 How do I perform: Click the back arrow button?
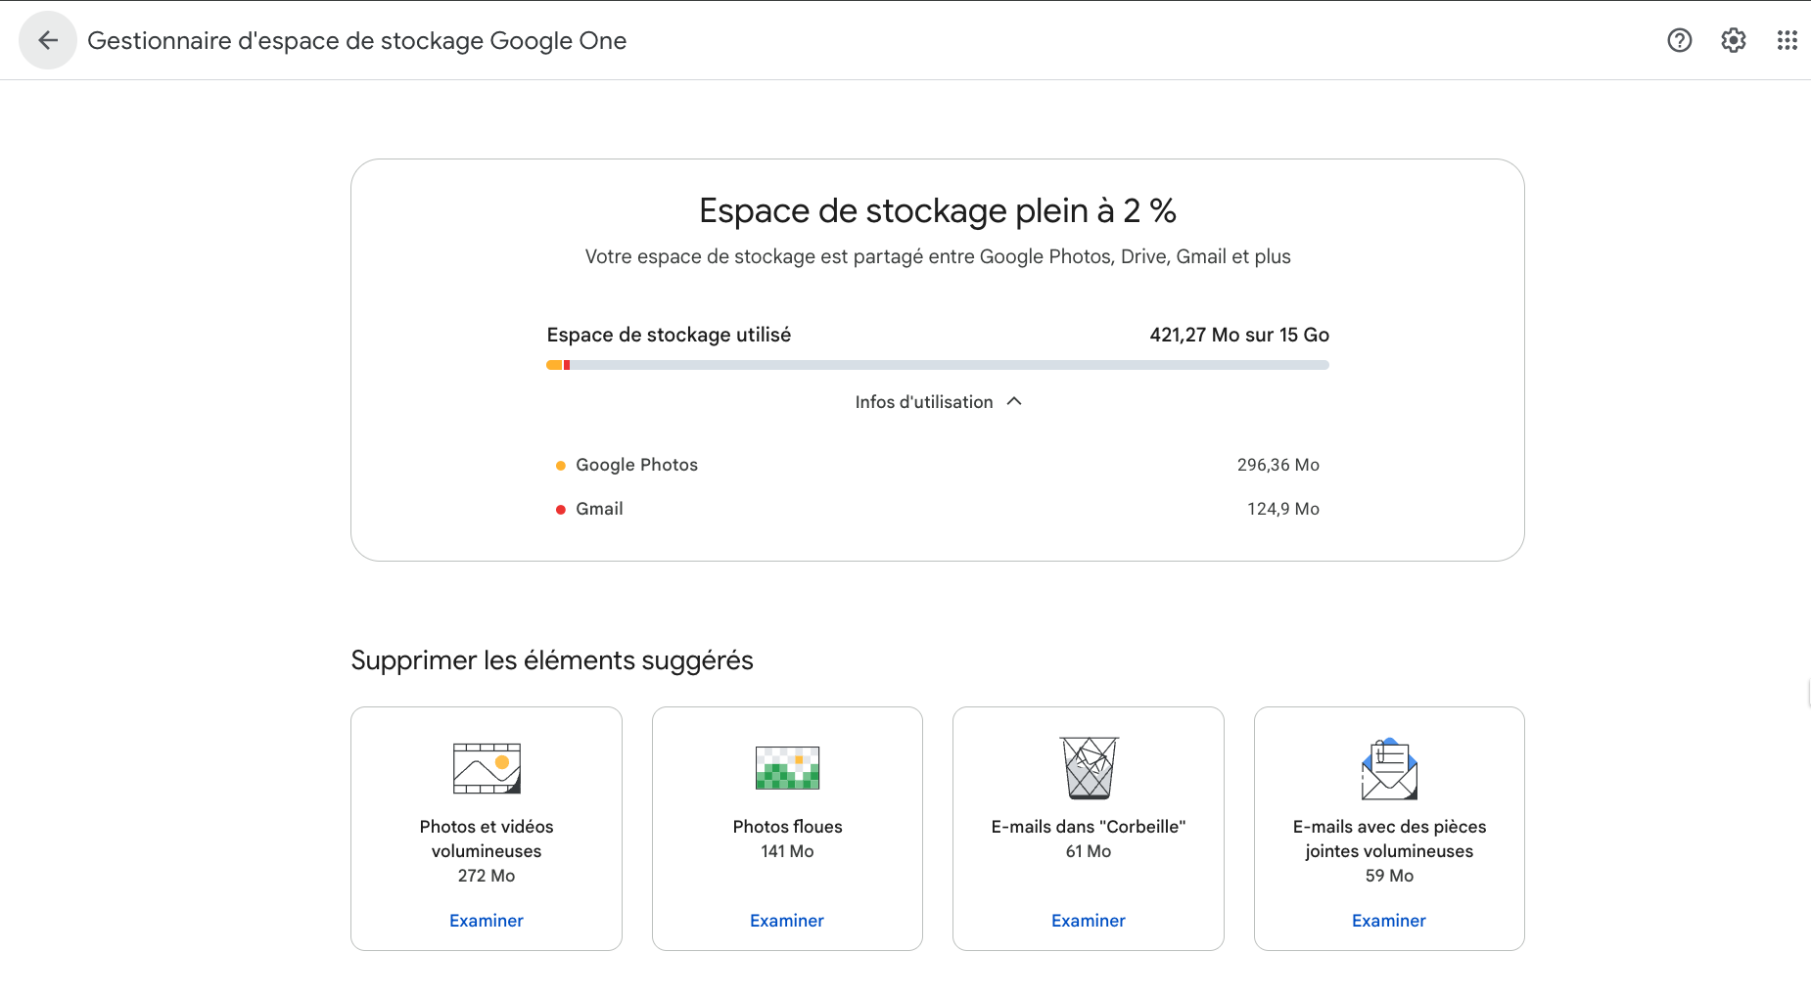coord(47,40)
